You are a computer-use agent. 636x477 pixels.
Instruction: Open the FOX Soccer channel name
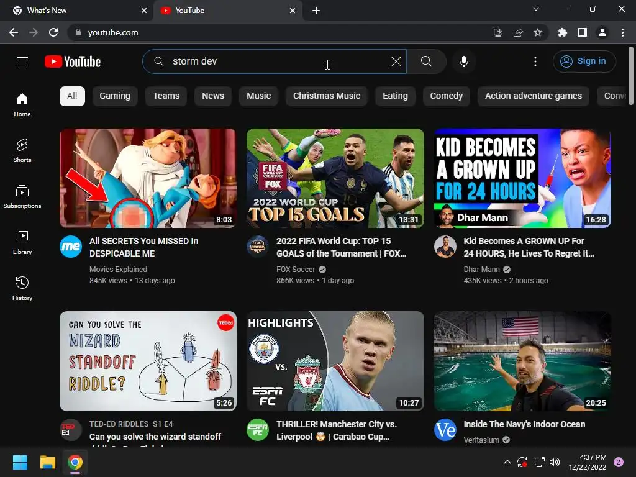(x=296, y=270)
